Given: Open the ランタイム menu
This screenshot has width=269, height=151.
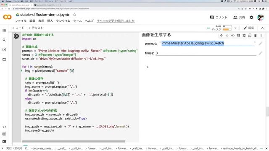Looking at the screenshot, I should click(x=63, y=21).
